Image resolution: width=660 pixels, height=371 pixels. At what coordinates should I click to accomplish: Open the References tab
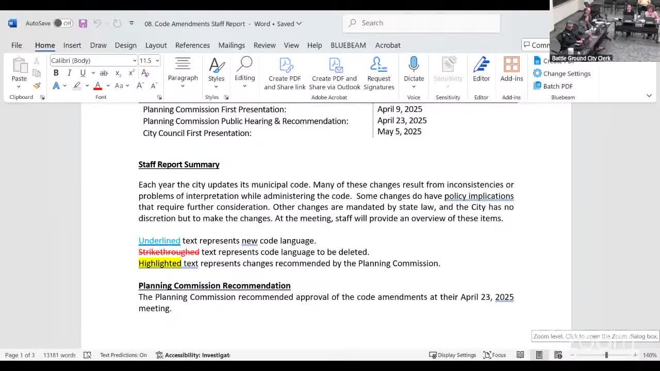192,45
